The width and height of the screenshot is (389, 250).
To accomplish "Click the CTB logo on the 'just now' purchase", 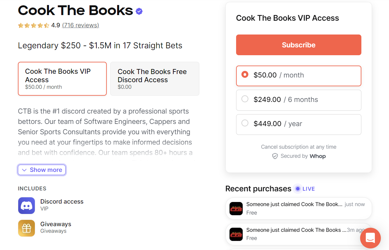I will click(236, 209).
